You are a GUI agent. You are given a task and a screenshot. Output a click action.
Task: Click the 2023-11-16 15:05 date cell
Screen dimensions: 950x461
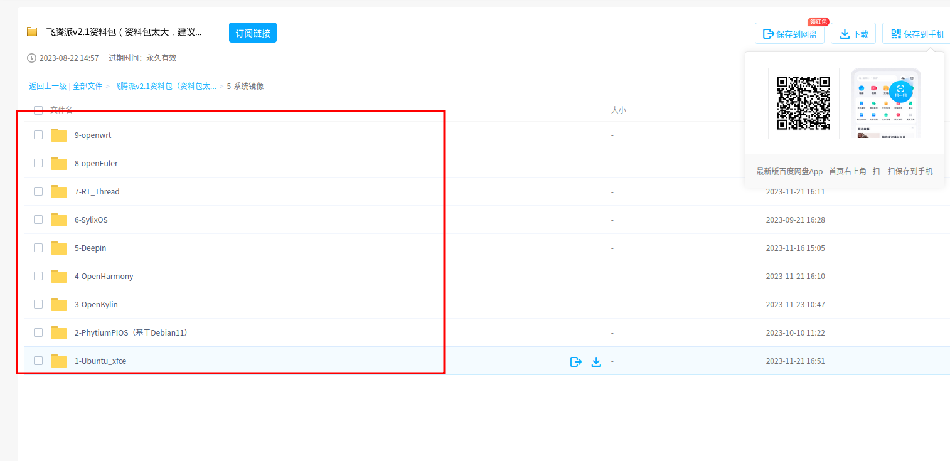point(795,248)
